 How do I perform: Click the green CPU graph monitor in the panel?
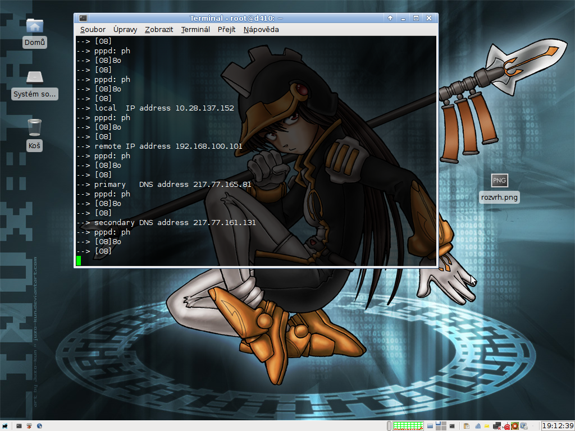(408, 426)
